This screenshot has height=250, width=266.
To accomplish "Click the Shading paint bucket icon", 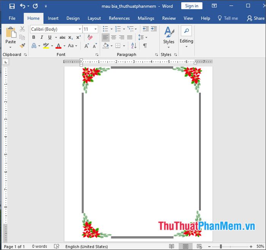I will pyautogui.click(x=106, y=46).
